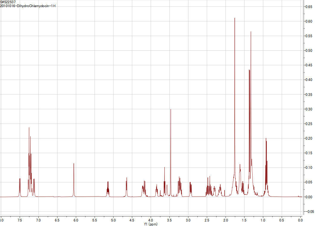
Task: Click the S#522537 spectrum identifier text
Action: click(8, 2)
